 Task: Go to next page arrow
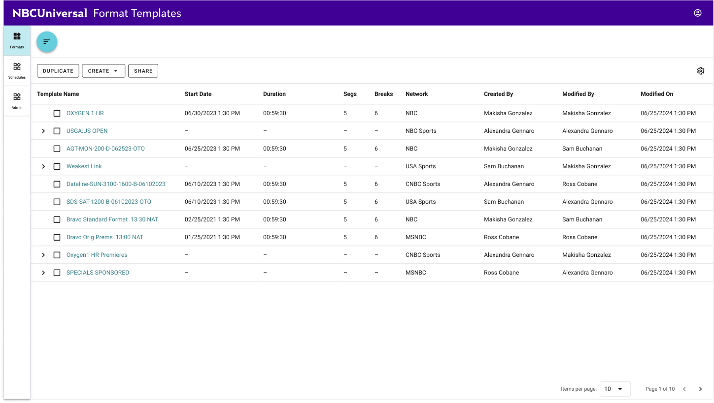coord(701,389)
